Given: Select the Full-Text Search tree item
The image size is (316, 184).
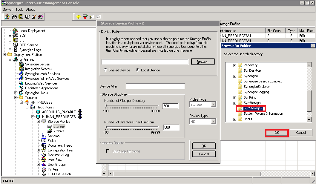Looking at the screenshot, I should (x=59, y=174).
